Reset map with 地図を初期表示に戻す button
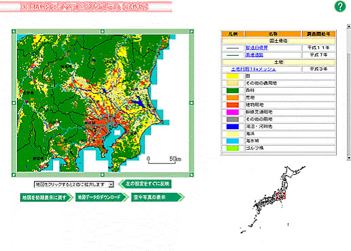The image size is (351, 251). [47, 197]
